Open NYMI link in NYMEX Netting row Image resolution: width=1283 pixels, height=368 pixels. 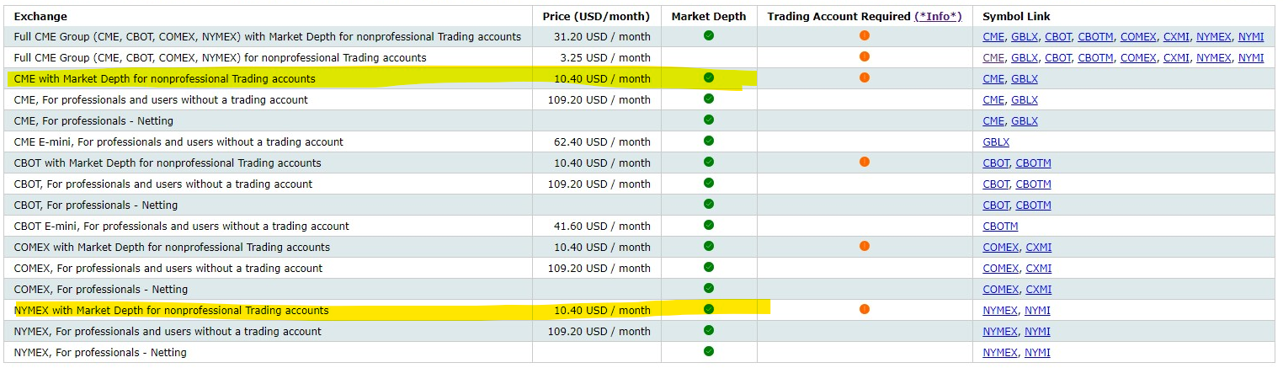[1037, 353]
